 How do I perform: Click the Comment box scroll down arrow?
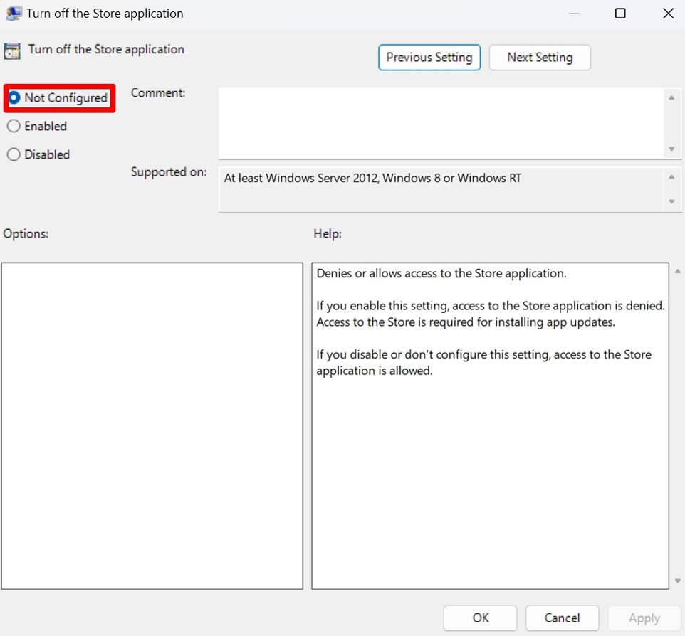click(671, 149)
